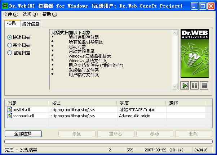217x155 pixels.
Task: Click the 可能 STPAGE.Trojan status cell
Action: click(142, 110)
